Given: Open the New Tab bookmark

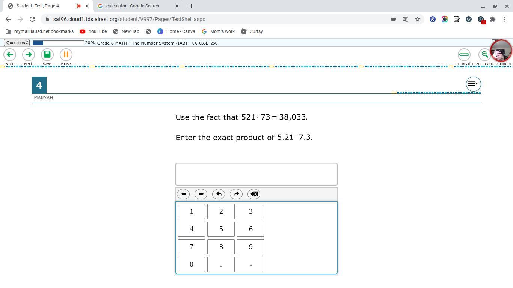Looking at the screenshot, I should coord(126,31).
